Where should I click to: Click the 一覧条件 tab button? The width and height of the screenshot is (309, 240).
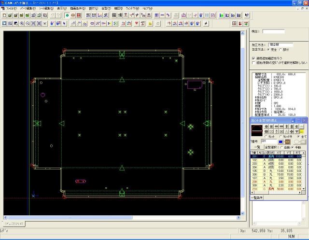pyautogui.click(x=256, y=198)
